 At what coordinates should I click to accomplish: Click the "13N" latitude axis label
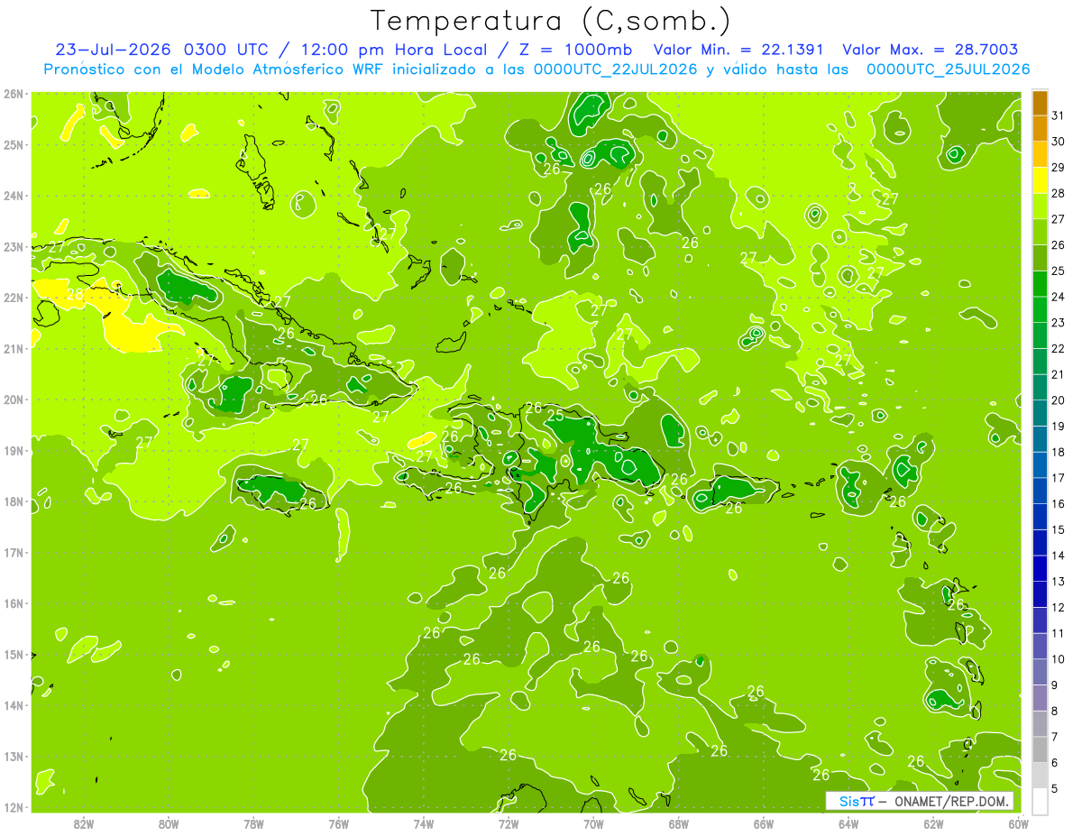click(x=13, y=756)
